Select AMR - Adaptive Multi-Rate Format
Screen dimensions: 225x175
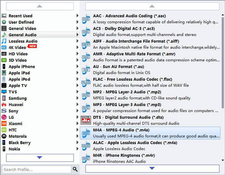[x=150, y=57]
